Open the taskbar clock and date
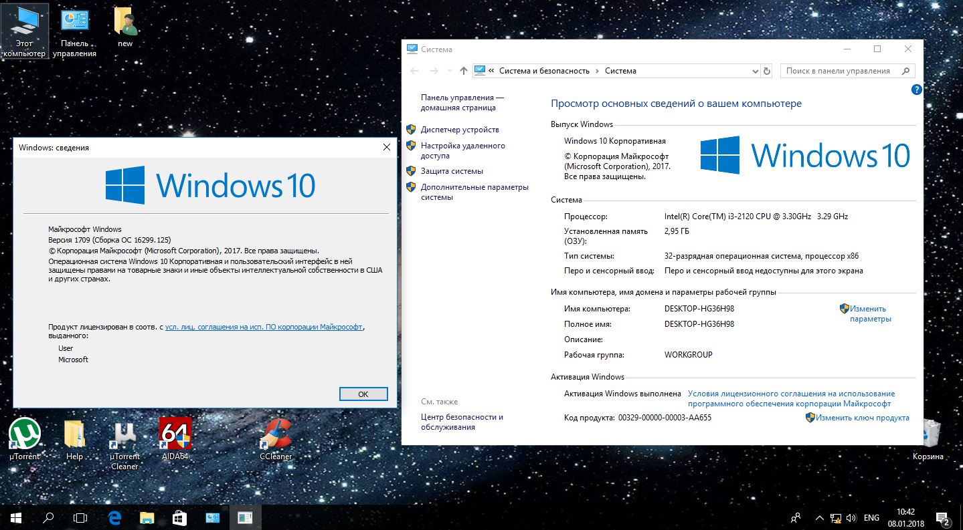The image size is (963, 530). click(x=907, y=518)
